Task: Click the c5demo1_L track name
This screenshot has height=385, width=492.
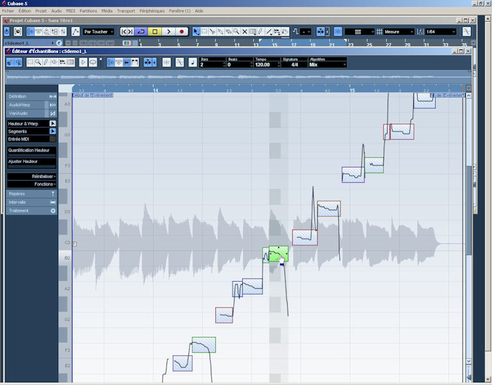Action: click(17, 43)
